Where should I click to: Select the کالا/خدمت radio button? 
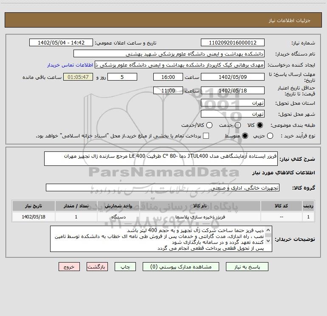click(x=209, y=125)
